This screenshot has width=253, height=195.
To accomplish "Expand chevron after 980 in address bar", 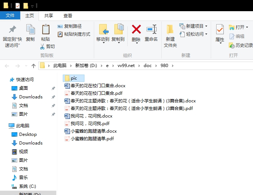I will 173,66.
